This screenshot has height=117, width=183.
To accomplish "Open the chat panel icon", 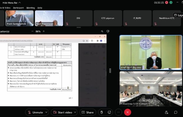I will (x=176, y=112).
